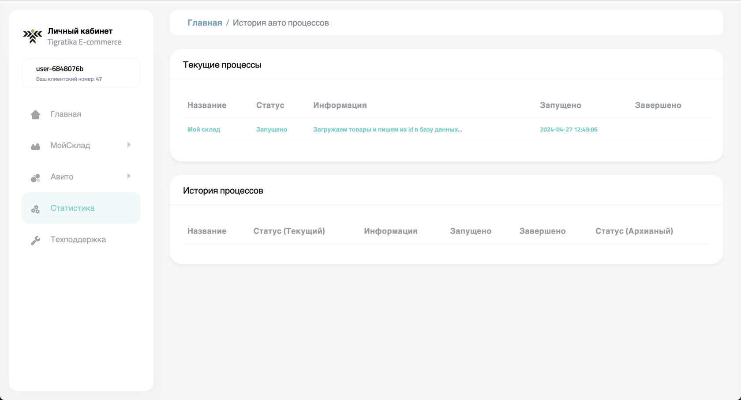Click the История авто процессов breadcrumb text
The image size is (741, 400).
(281, 23)
